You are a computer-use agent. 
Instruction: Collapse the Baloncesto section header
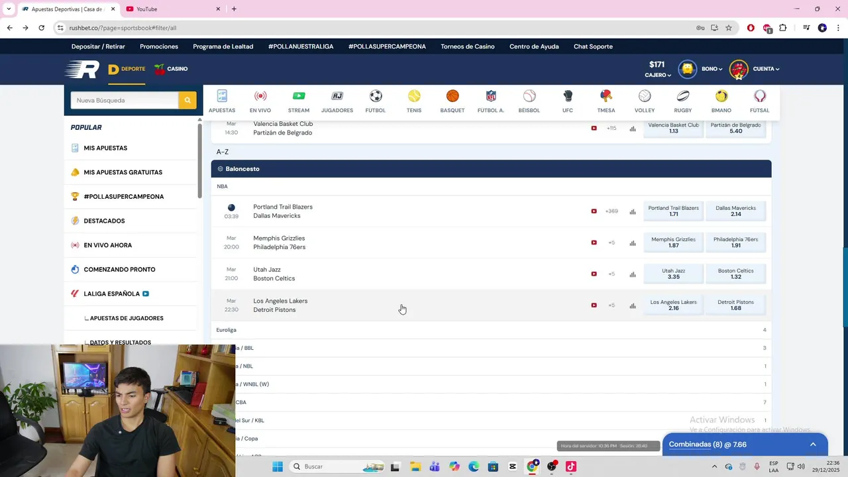pyautogui.click(x=491, y=169)
